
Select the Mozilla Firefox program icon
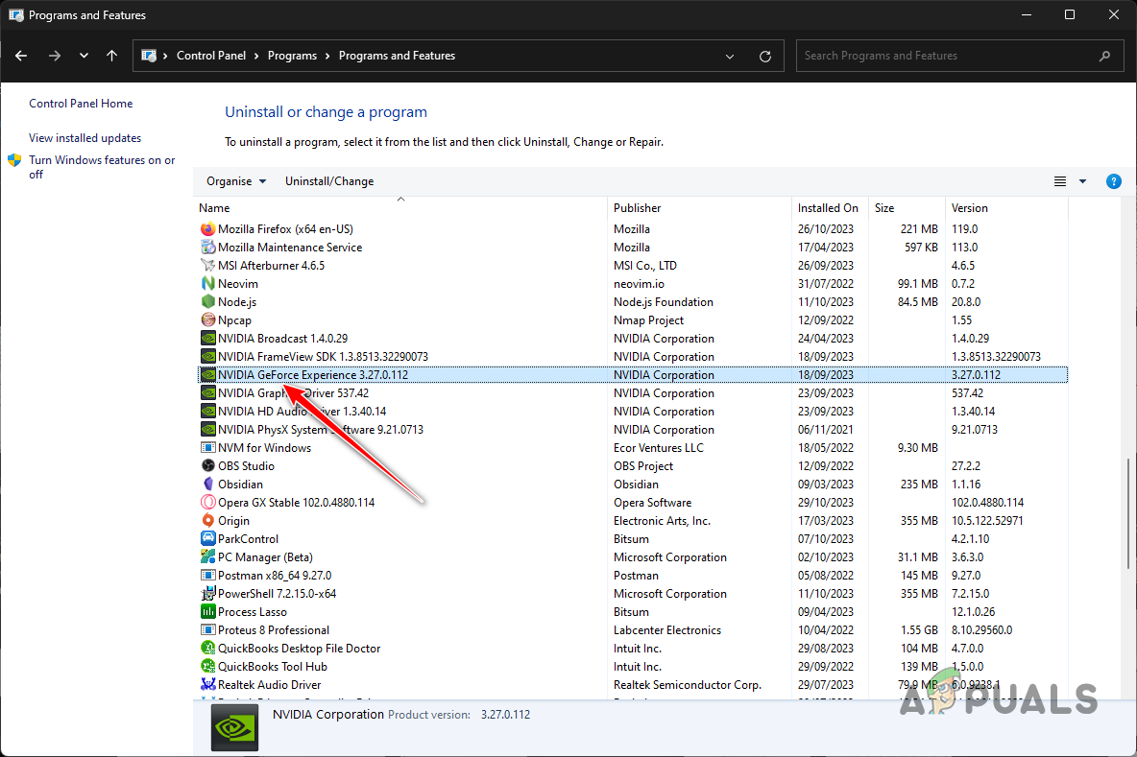208,228
